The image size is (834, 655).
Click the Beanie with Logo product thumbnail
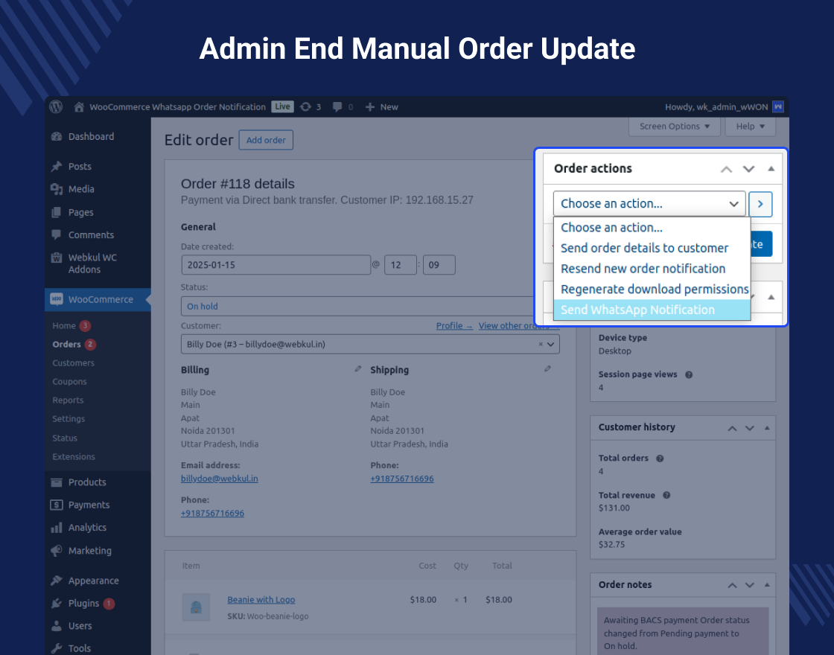[x=196, y=607]
